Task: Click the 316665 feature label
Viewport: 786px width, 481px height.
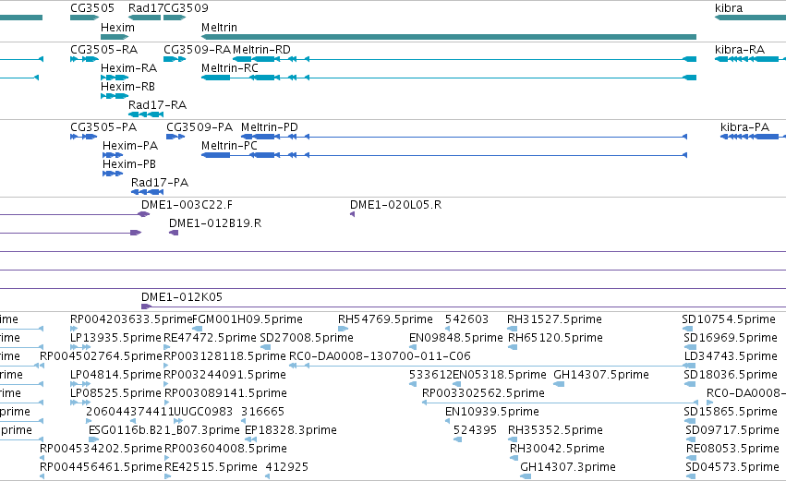Action: click(262, 413)
